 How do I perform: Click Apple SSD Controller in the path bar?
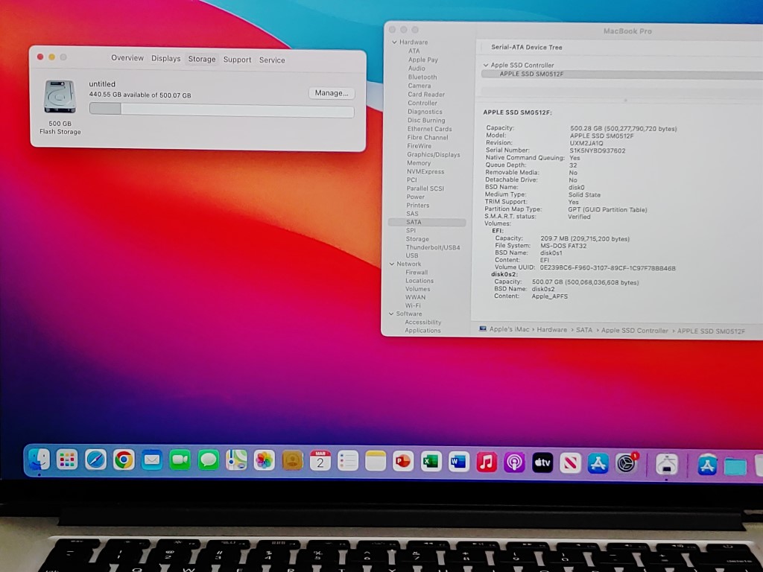(x=635, y=330)
